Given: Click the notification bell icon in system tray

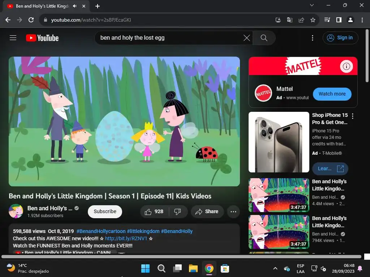Looking at the screenshot, I should [x=360, y=268].
